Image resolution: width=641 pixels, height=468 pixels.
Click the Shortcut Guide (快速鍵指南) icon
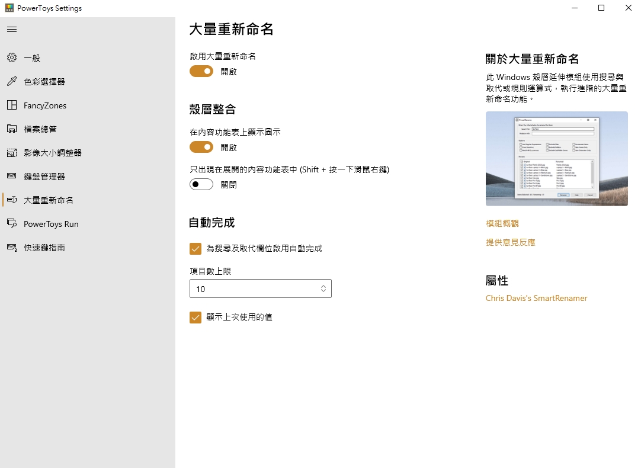click(12, 247)
